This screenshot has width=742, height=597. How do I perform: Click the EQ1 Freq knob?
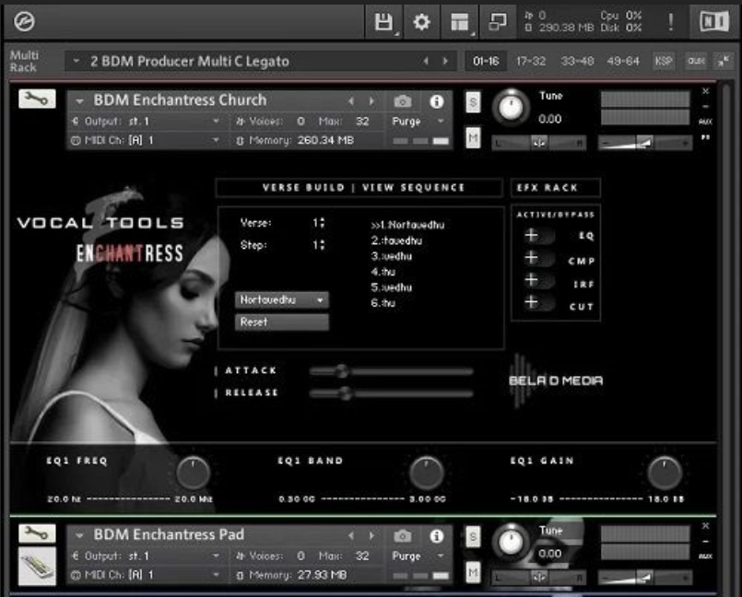click(193, 473)
